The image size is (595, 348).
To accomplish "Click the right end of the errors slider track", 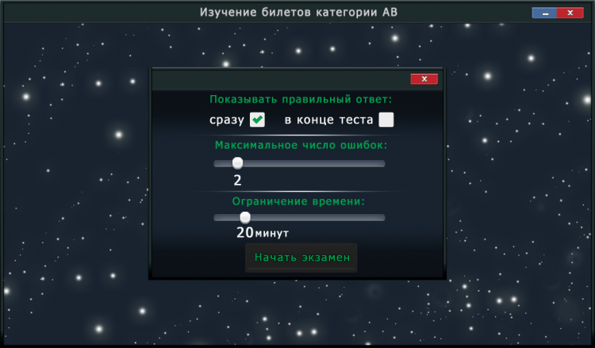I will coord(382,163).
